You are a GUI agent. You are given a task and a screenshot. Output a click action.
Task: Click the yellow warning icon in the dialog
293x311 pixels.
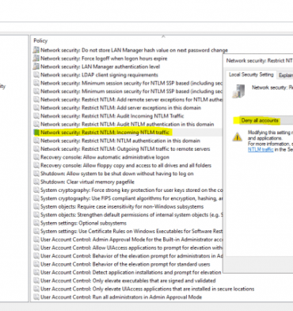[238, 136]
